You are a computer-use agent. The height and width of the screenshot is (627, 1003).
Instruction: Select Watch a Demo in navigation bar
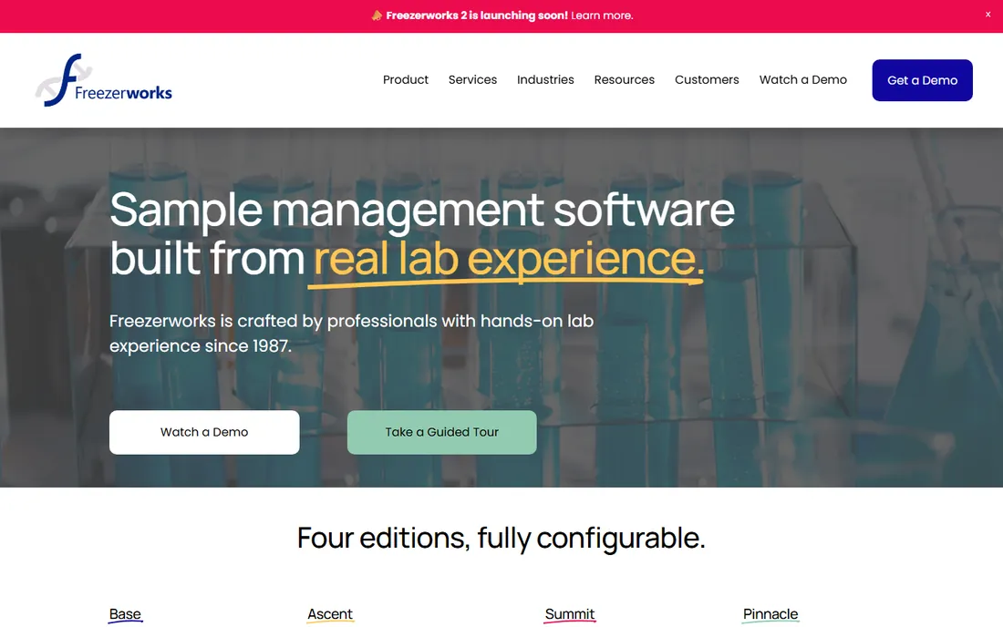coord(802,80)
